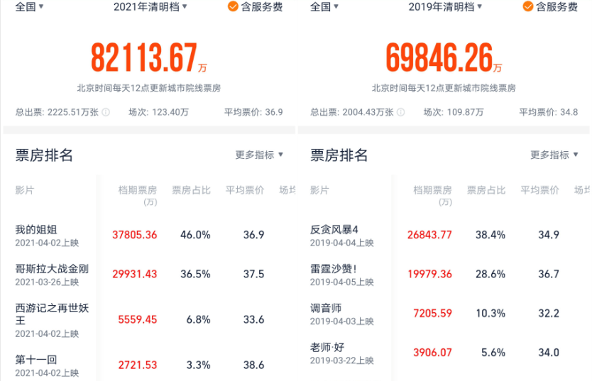The height and width of the screenshot is (381, 592).
Task: Click box office value 7205.59
Action: pos(432,314)
